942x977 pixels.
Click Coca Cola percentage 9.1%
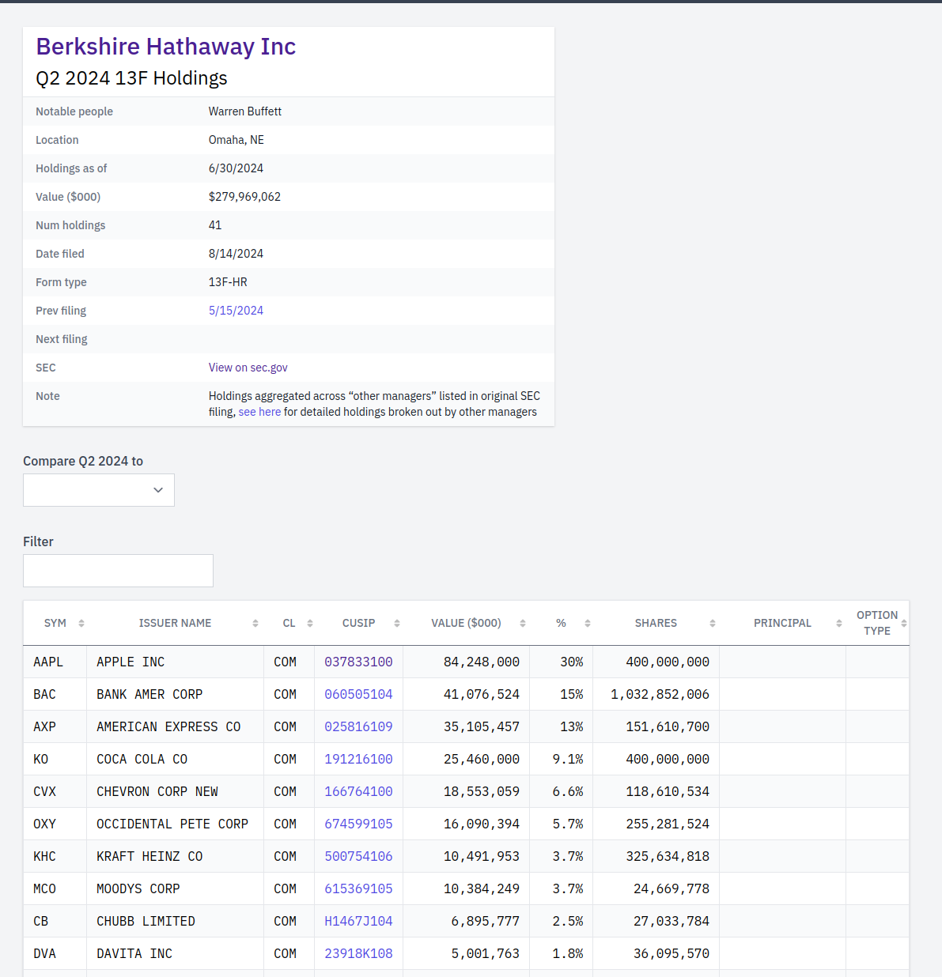568,760
